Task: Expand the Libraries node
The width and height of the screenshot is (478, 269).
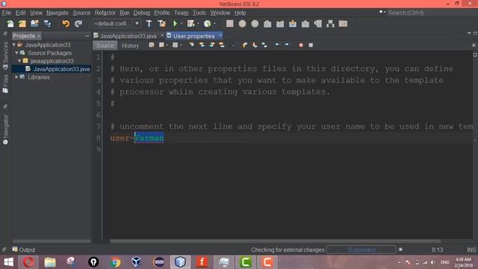Action: (16, 77)
